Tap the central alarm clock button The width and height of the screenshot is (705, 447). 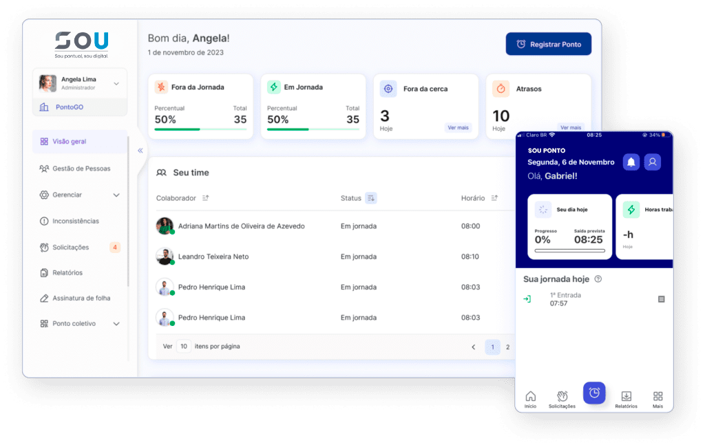pyautogui.click(x=594, y=393)
